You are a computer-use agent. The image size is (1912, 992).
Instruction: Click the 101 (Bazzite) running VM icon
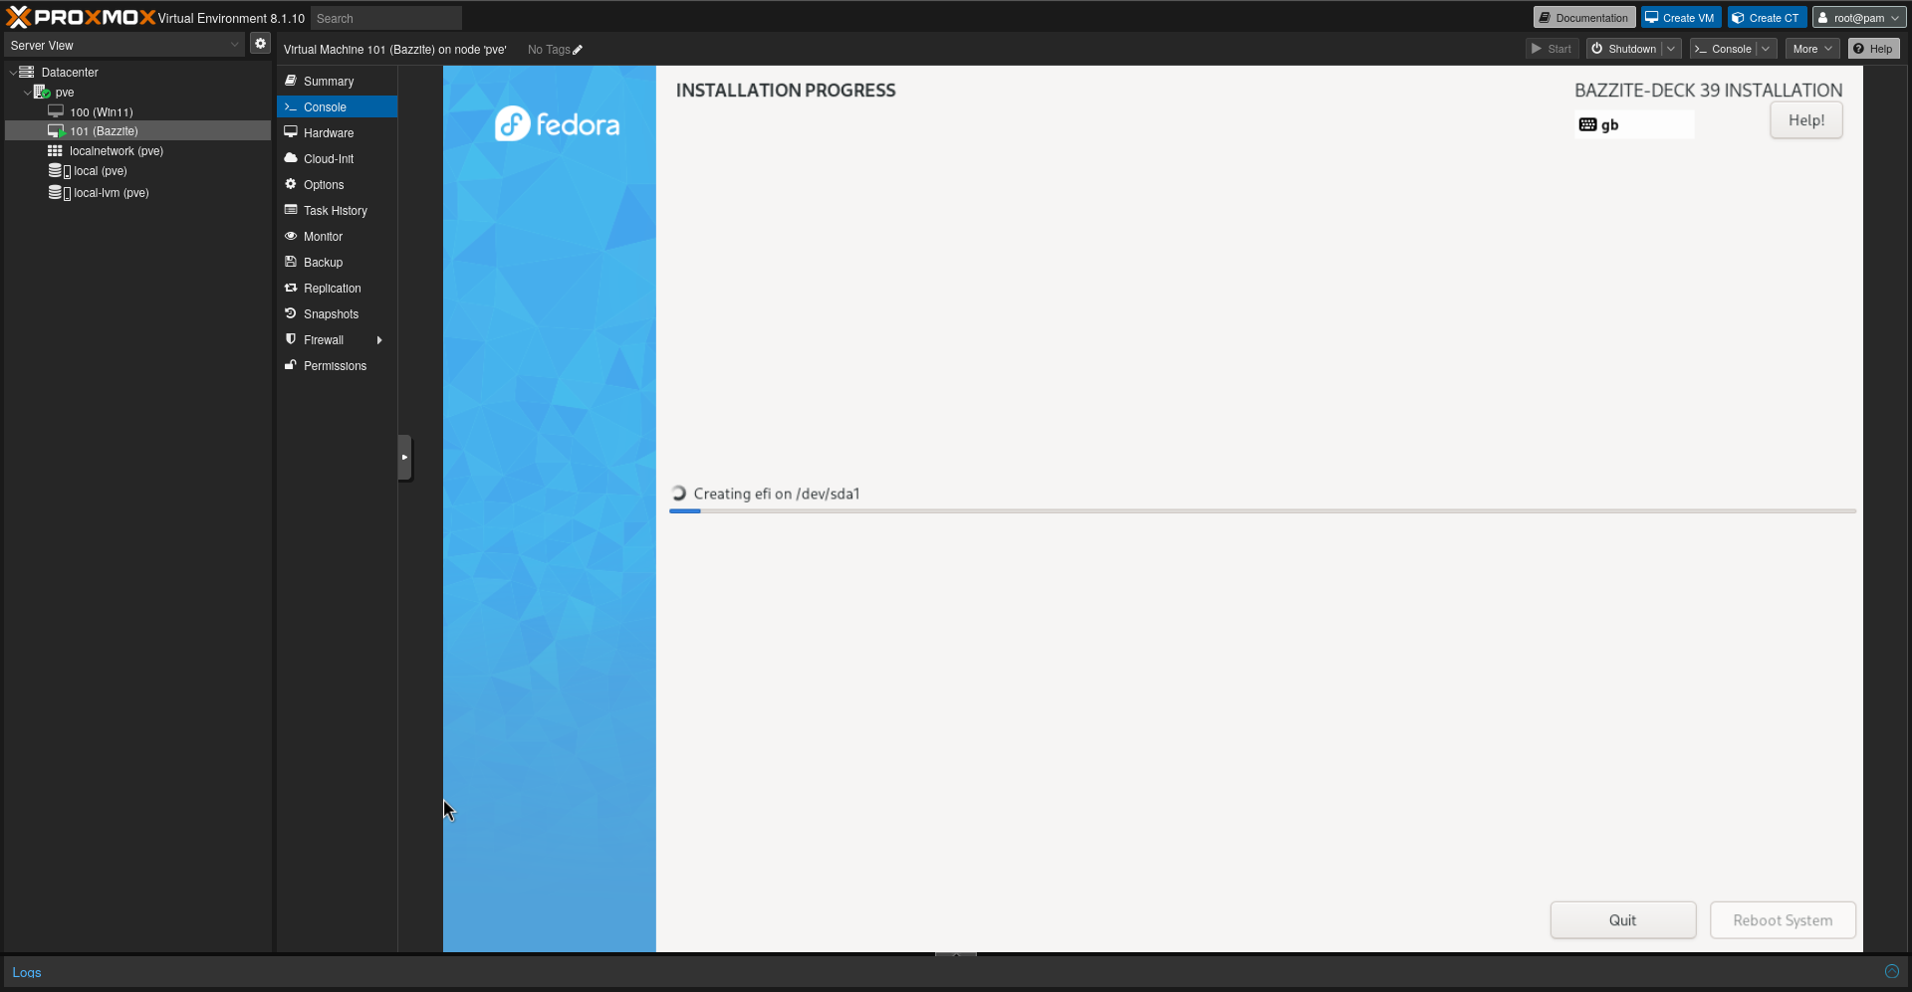point(57,130)
